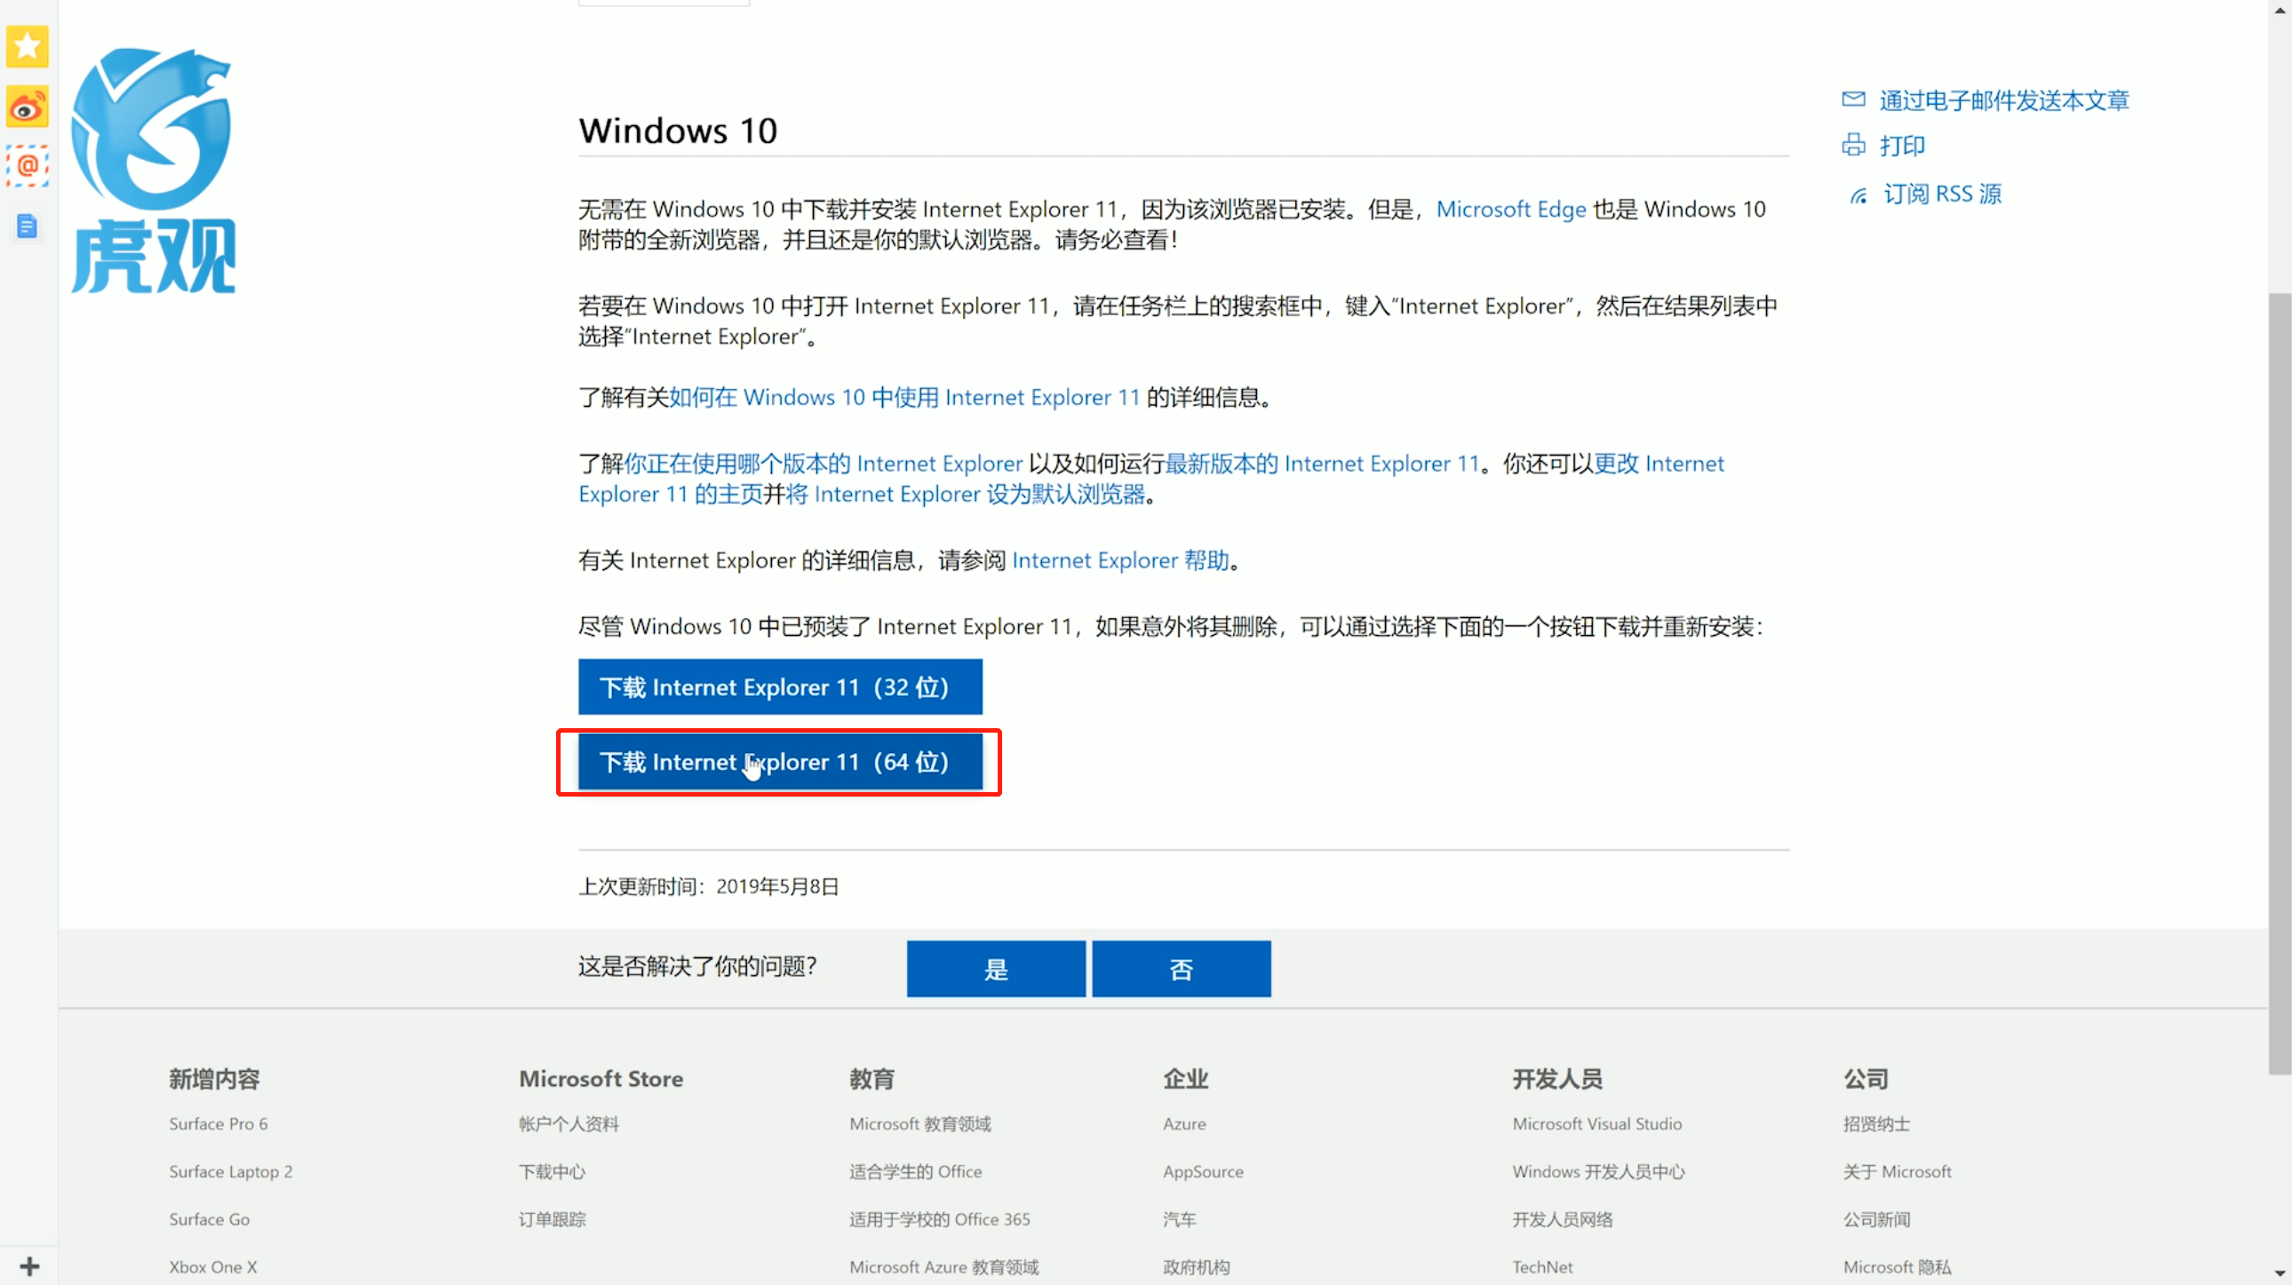Open the 政府机构 footer link
This screenshot has height=1285, width=2292.
pos(1196,1267)
